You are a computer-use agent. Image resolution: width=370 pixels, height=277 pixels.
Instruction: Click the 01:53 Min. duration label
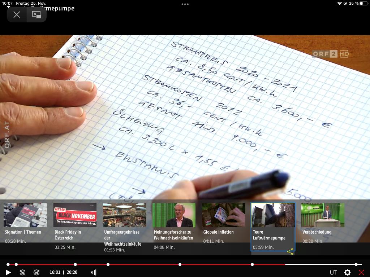click(115, 250)
